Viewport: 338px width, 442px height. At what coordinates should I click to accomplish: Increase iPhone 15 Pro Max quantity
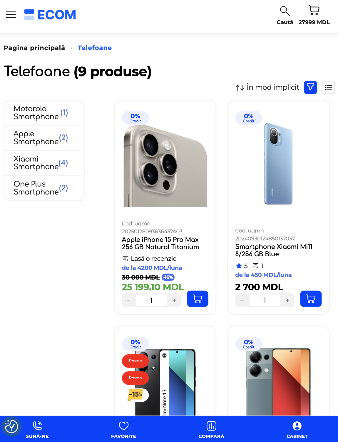click(x=174, y=300)
